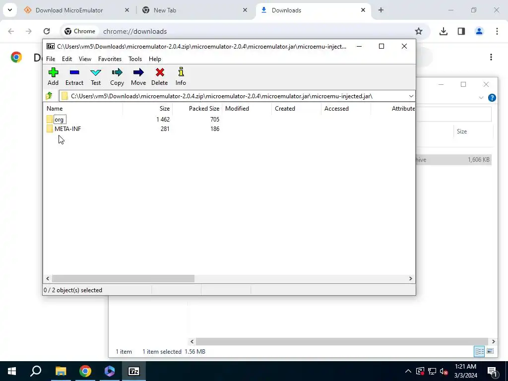
Task: Expand the Explorer ribbon chevron
Action: click(x=481, y=98)
